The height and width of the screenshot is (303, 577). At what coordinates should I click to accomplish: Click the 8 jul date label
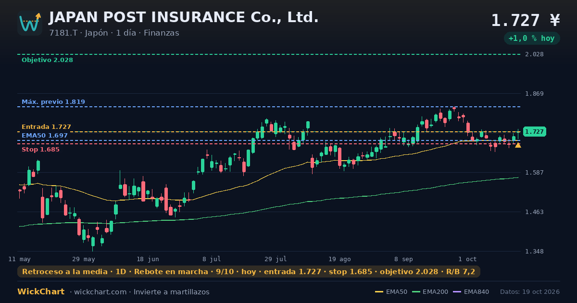click(x=212, y=259)
